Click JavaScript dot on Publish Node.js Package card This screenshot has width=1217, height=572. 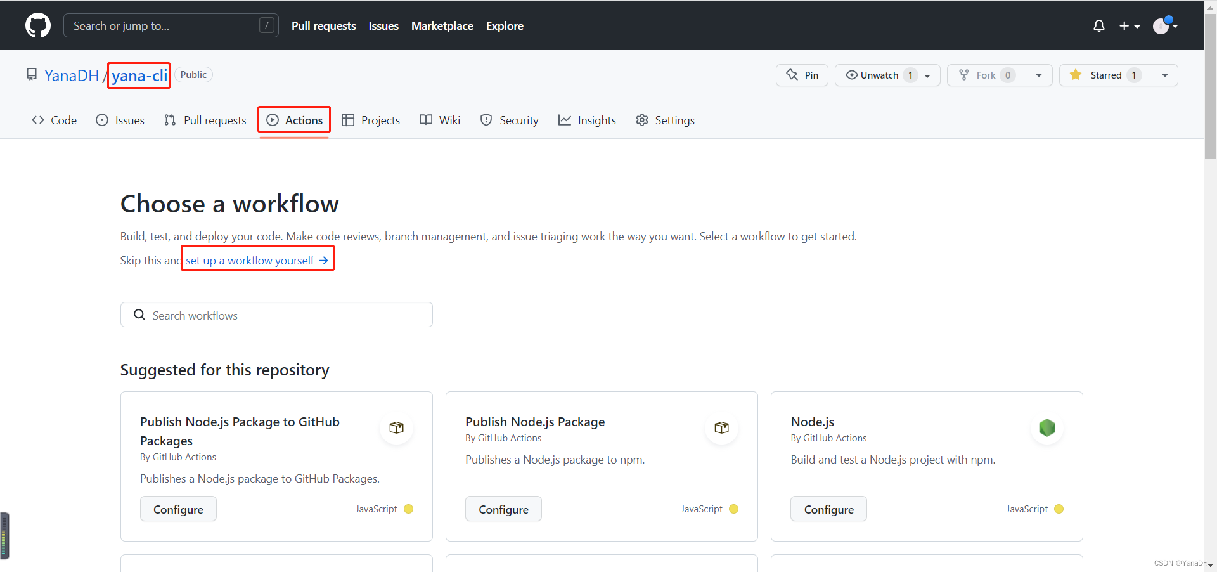[x=733, y=509]
